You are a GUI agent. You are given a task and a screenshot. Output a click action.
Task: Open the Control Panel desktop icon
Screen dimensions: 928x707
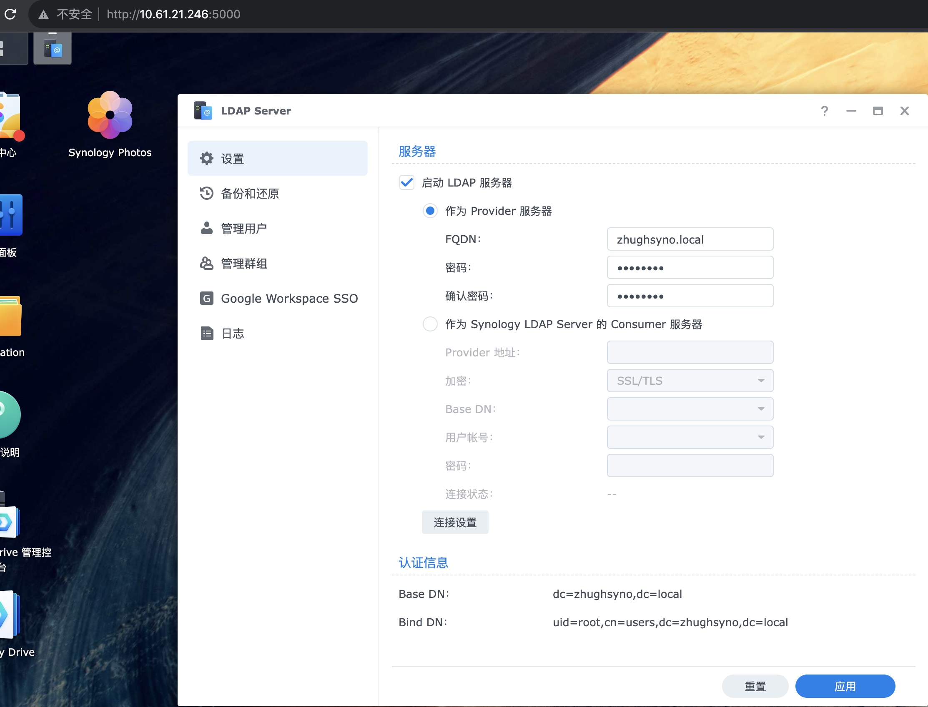[10, 214]
